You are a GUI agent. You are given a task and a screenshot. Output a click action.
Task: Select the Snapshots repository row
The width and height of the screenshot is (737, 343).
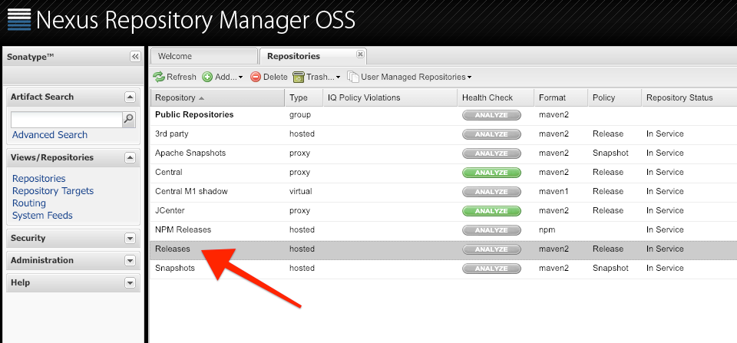(x=443, y=269)
